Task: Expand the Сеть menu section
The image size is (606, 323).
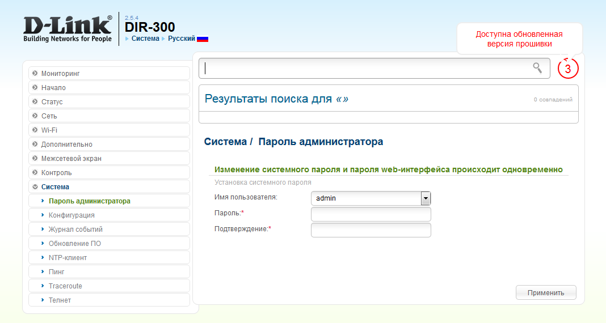Action: tap(109, 116)
